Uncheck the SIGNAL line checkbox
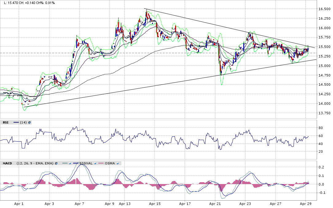The image size is (333, 208). tap(95, 163)
